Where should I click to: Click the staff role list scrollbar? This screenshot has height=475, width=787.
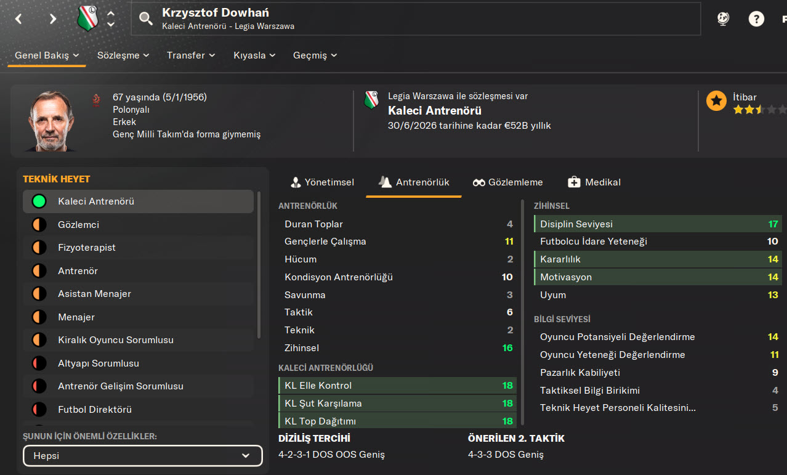pos(259,265)
